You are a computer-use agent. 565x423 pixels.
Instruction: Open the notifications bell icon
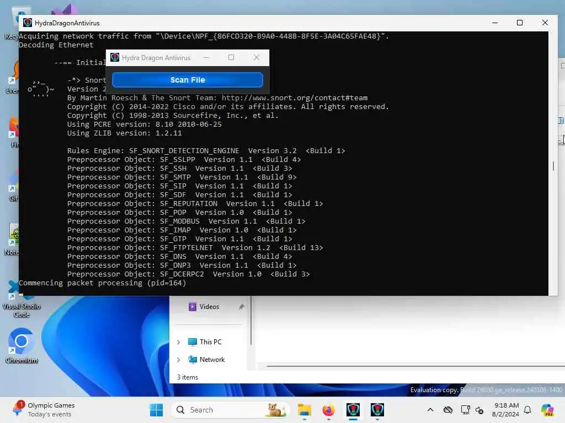click(527, 410)
